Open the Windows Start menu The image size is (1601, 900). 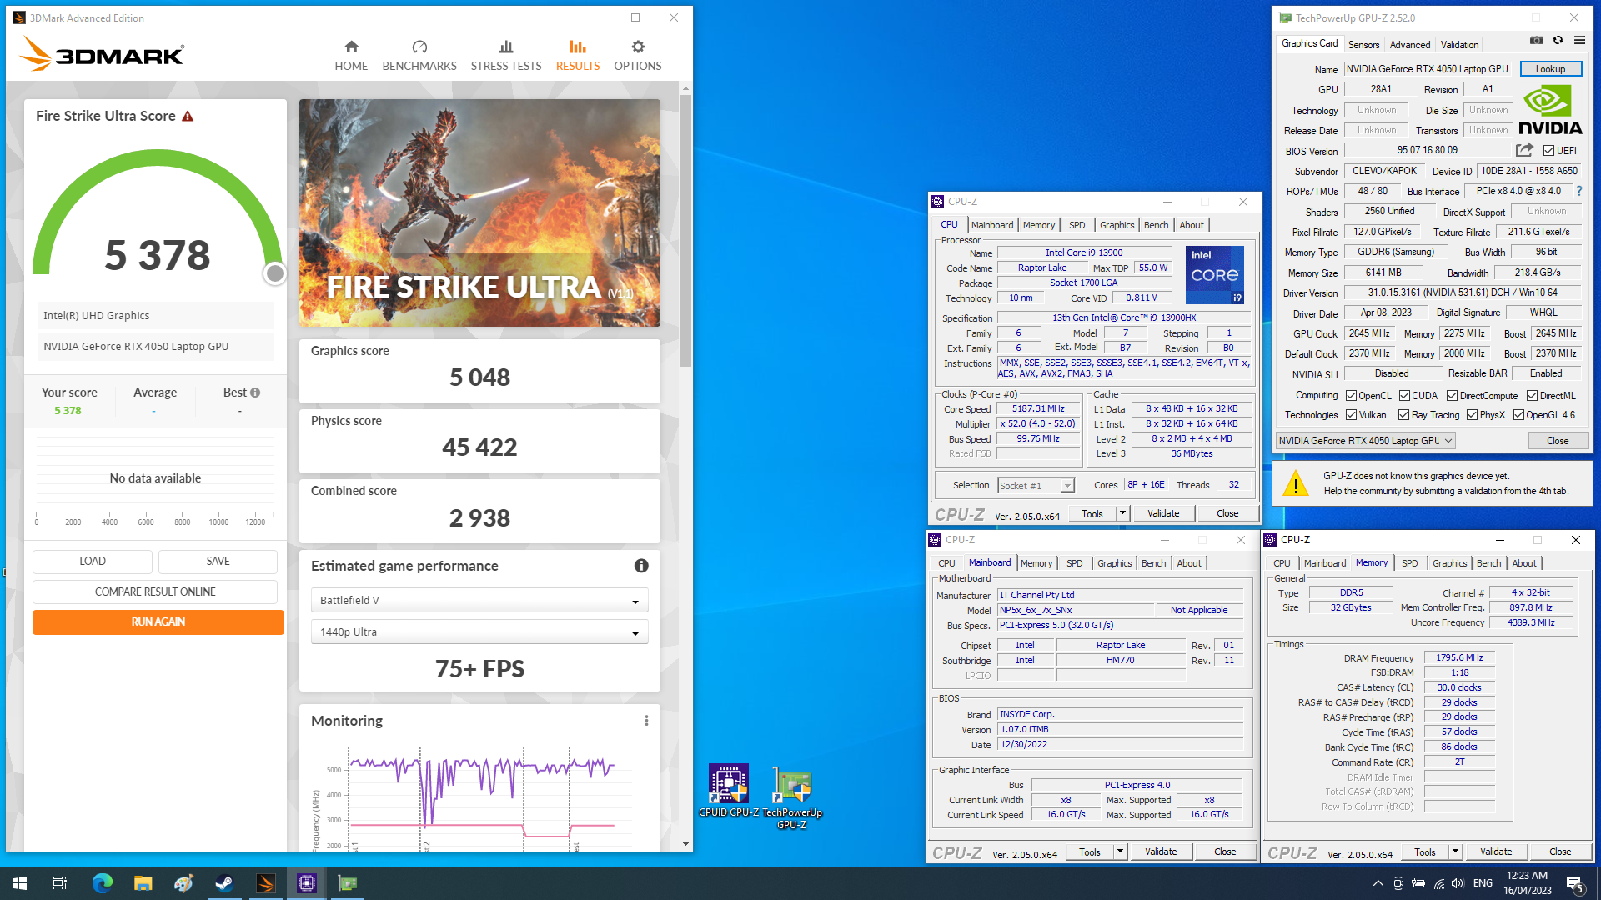(x=20, y=883)
